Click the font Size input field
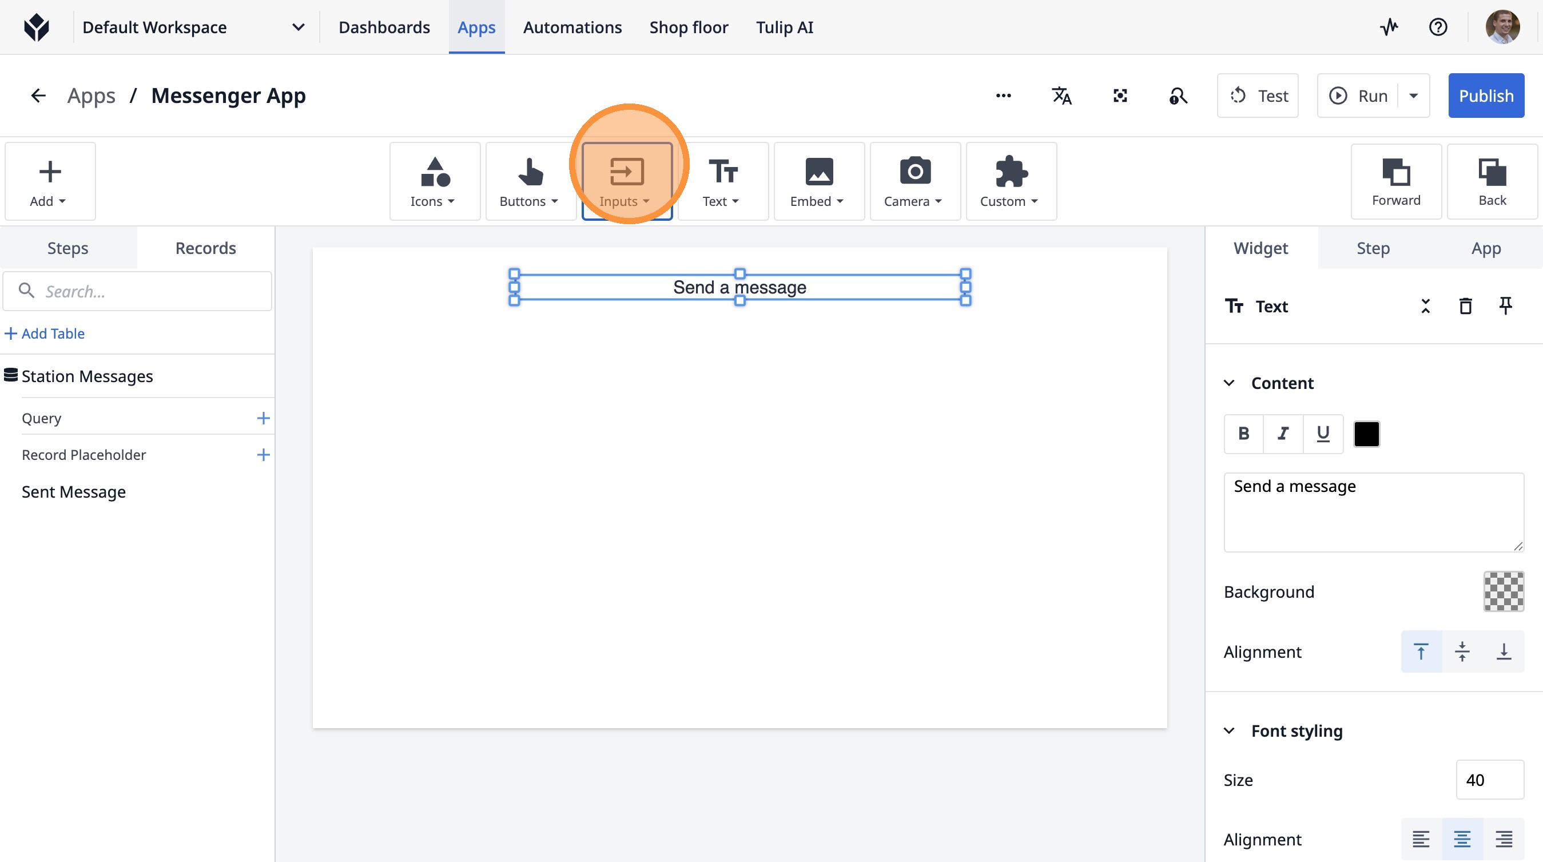 [1489, 780]
